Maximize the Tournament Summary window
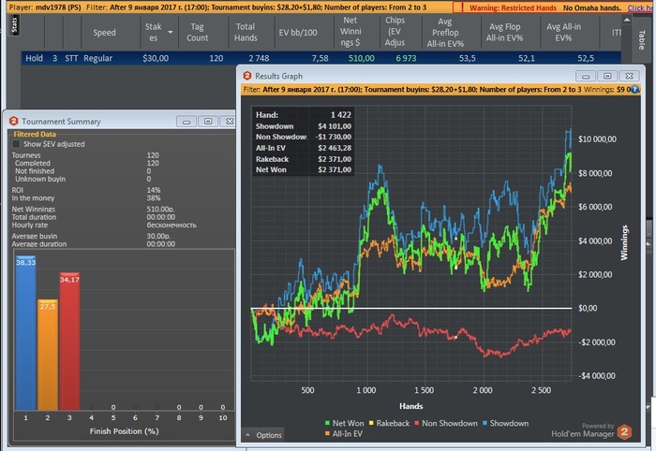The height and width of the screenshot is (451, 656). tap(208, 122)
